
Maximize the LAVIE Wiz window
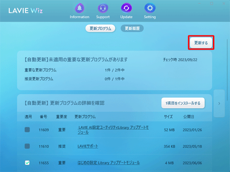point(212,4)
